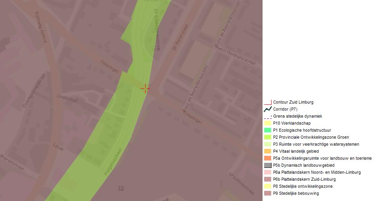Select the P4 Vitaal landelijk gebied swatch
Image resolution: width=378 pixels, height=201 pixels.
point(268,151)
